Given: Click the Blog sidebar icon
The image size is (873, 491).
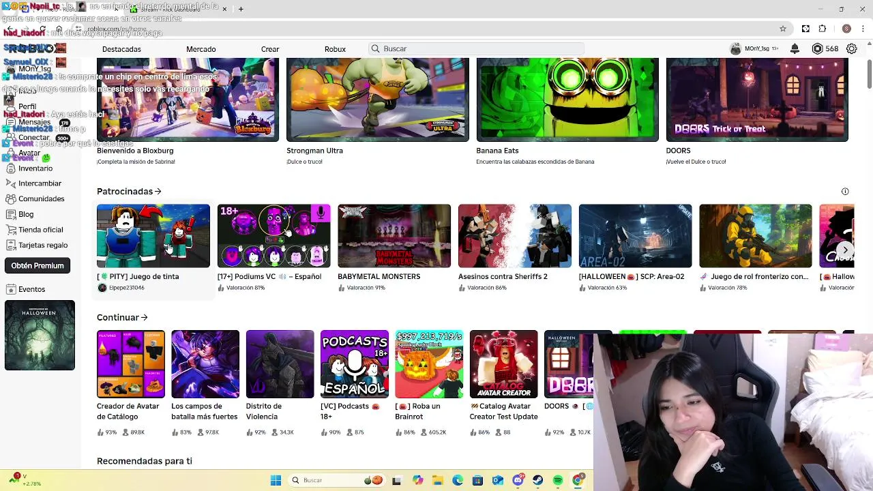Looking at the screenshot, I should (11, 214).
